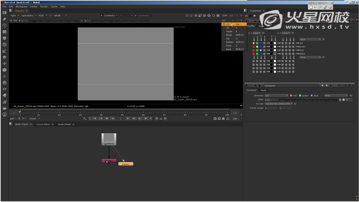Toggle the blue channel checkbox in Constant1
359x202 pixels.
(x=312, y=95)
